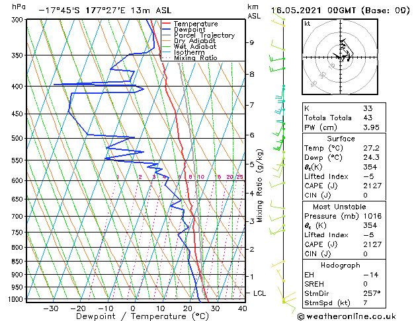Click the "500" pressure level label
The width and height of the screenshot is (416, 321).
point(19,139)
